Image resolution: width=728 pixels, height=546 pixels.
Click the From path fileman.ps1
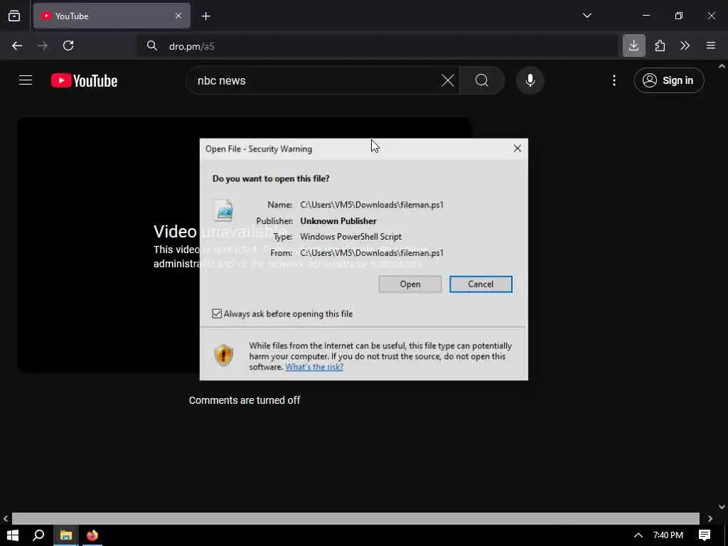pos(371,253)
